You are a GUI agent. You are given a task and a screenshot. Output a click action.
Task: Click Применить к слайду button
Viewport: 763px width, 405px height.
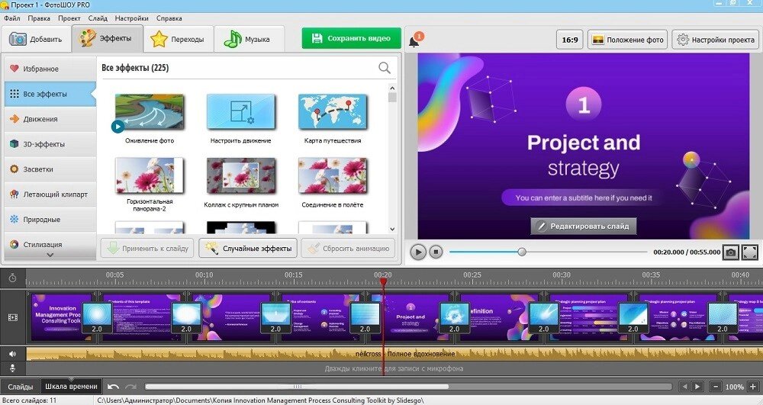147,248
